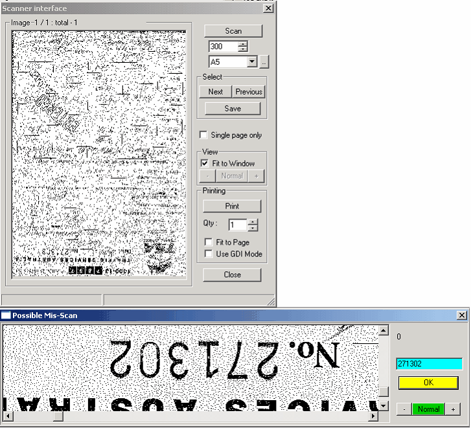Increase print quantity with up arrow
The image size is (471, 428).
253,222
